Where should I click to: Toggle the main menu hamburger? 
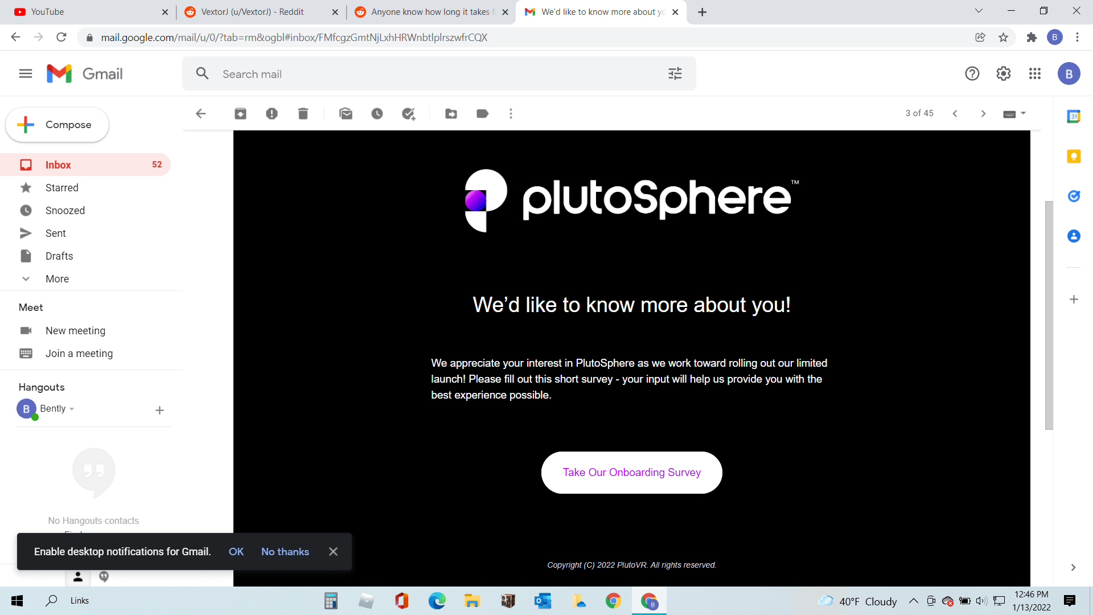click(x=26, y=73)
